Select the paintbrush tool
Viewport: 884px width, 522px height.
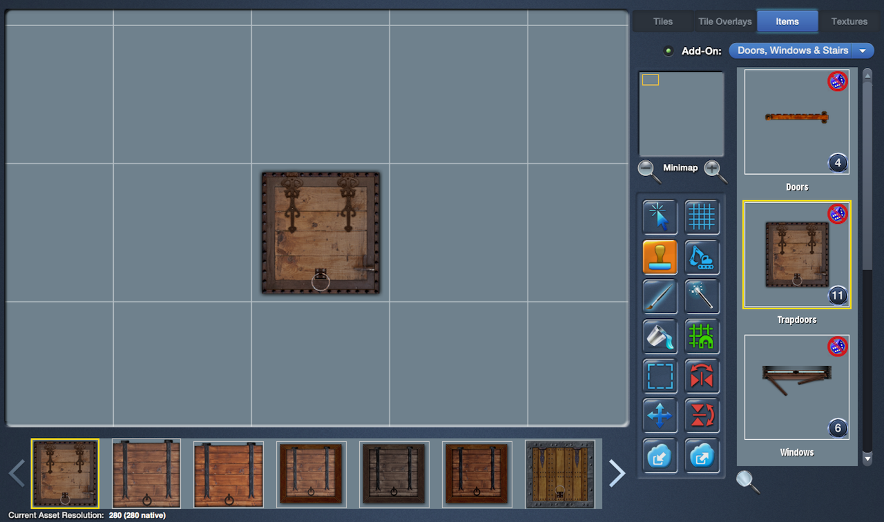tap(660, 296)
